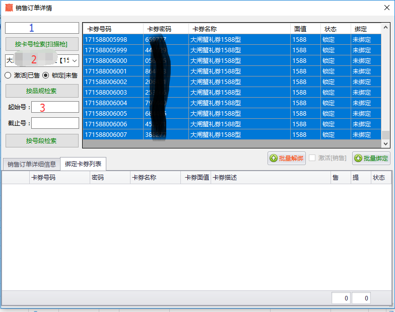Click the 提 column header
The height and width of the screenshot is (312, 395).
[x=361, y=178]
